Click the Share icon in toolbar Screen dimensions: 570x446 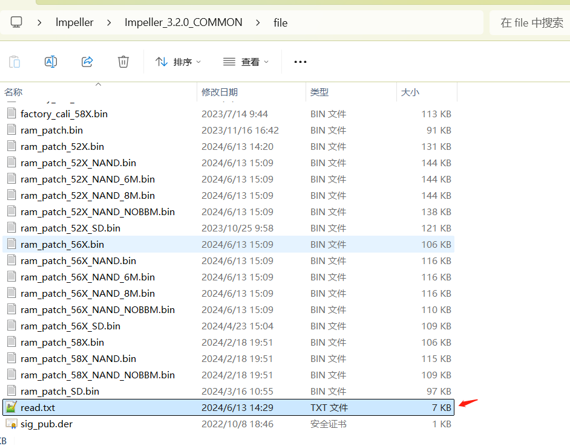87,62
